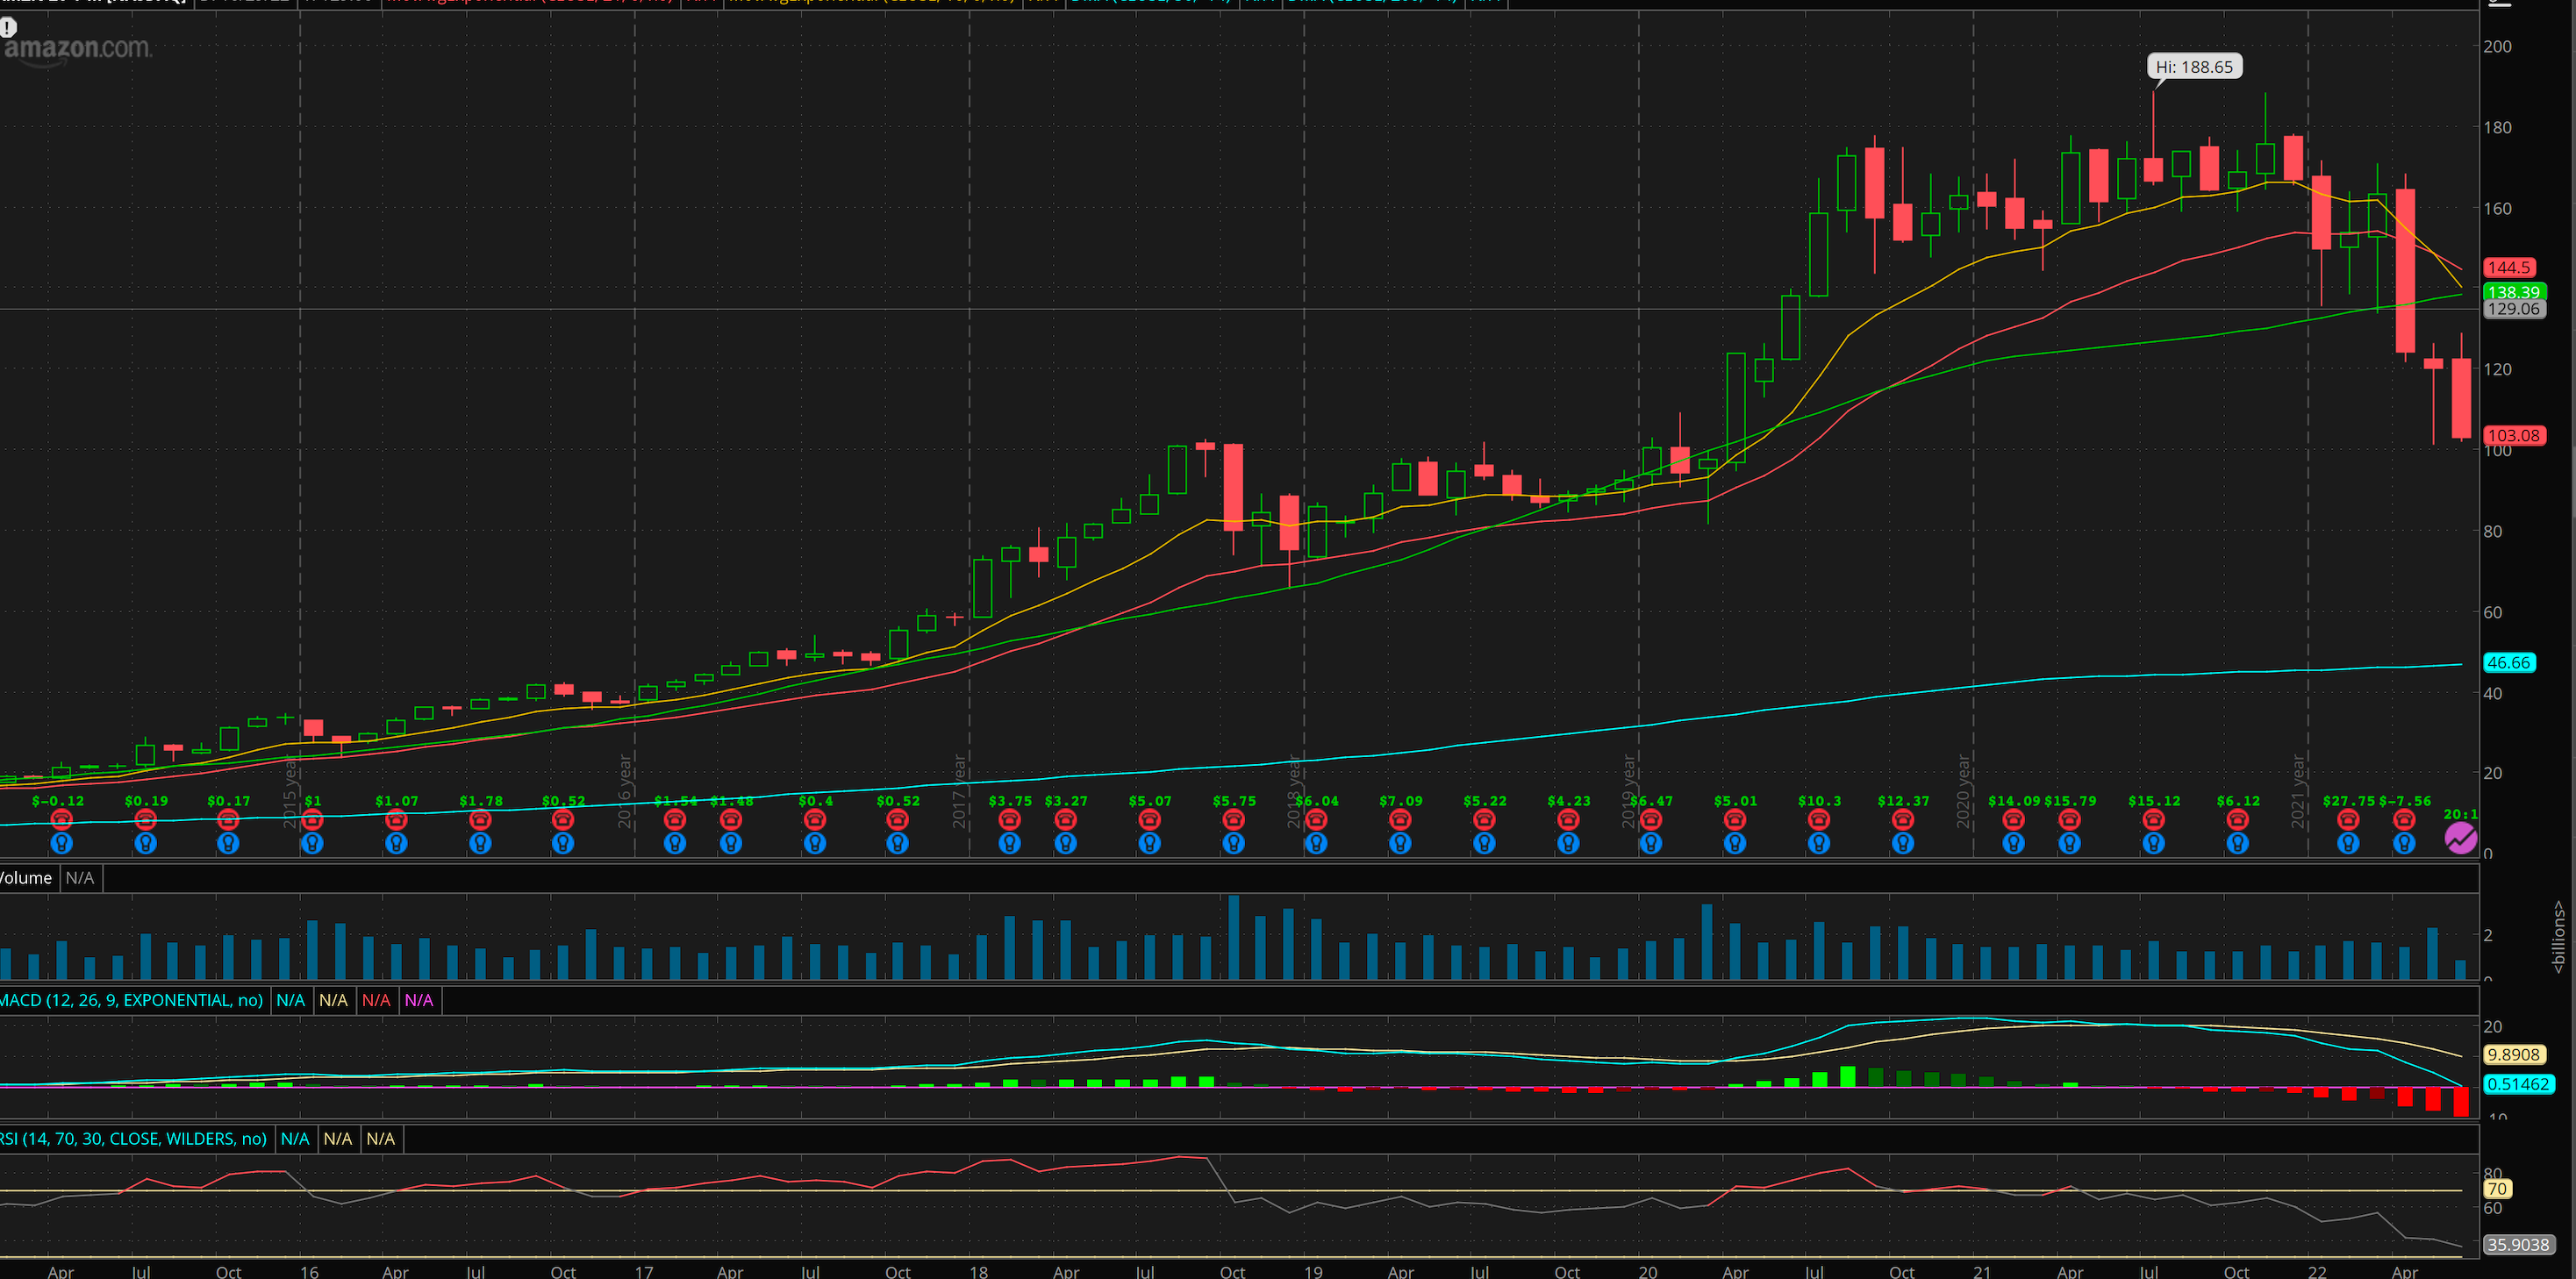Click the Hi: 188.65 price bubble
The width and height of the screenshot is (2576, 1279).
[x=2194, y=67]
